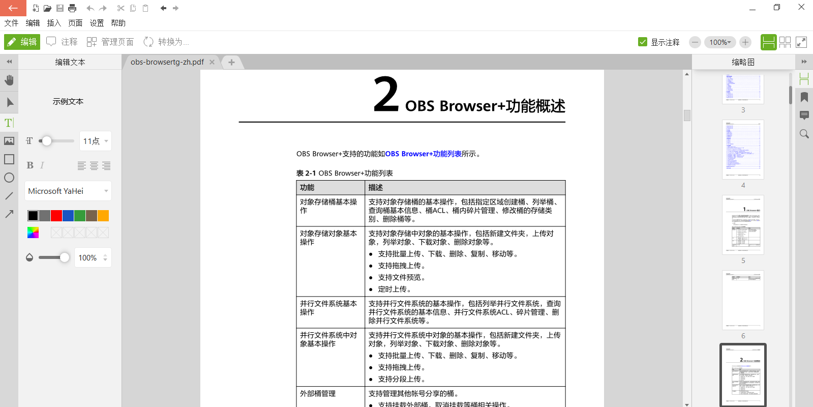Print the document icon
The image size is (813, 407).
click(72, 8)
